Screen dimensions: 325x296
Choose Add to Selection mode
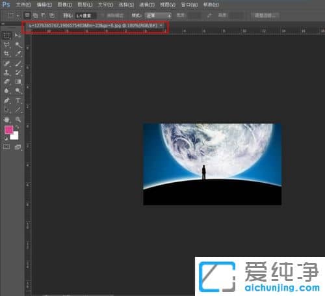click(36, 15)
